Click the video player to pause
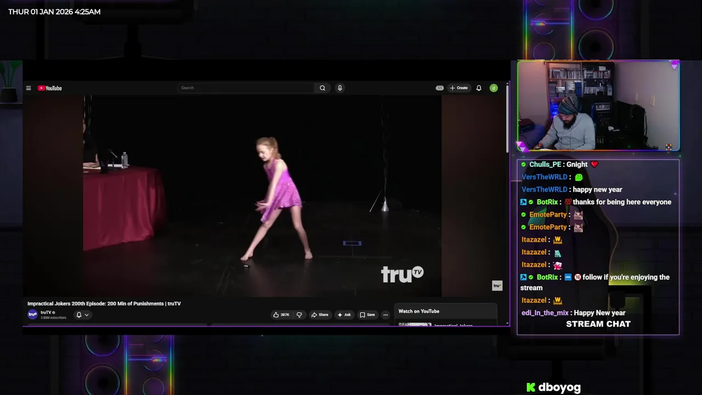 [x=262, y=196]
